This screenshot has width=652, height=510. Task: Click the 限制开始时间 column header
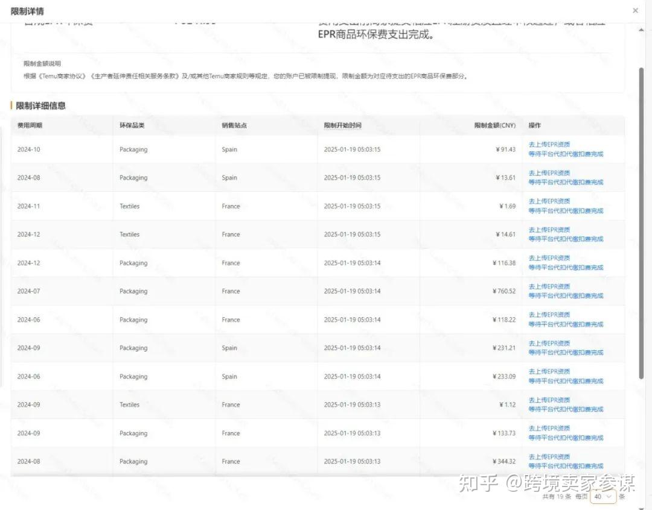point(343,125)
